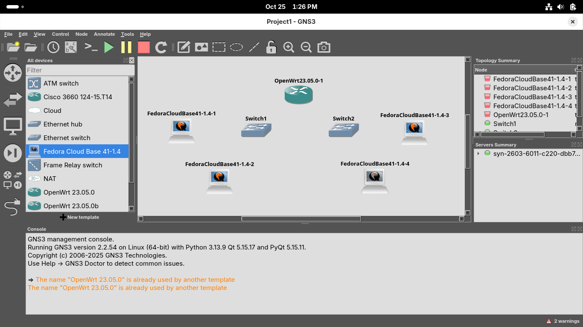Select the draw ellipse tool
Screen dimensions: 583x327
[236, 47]
